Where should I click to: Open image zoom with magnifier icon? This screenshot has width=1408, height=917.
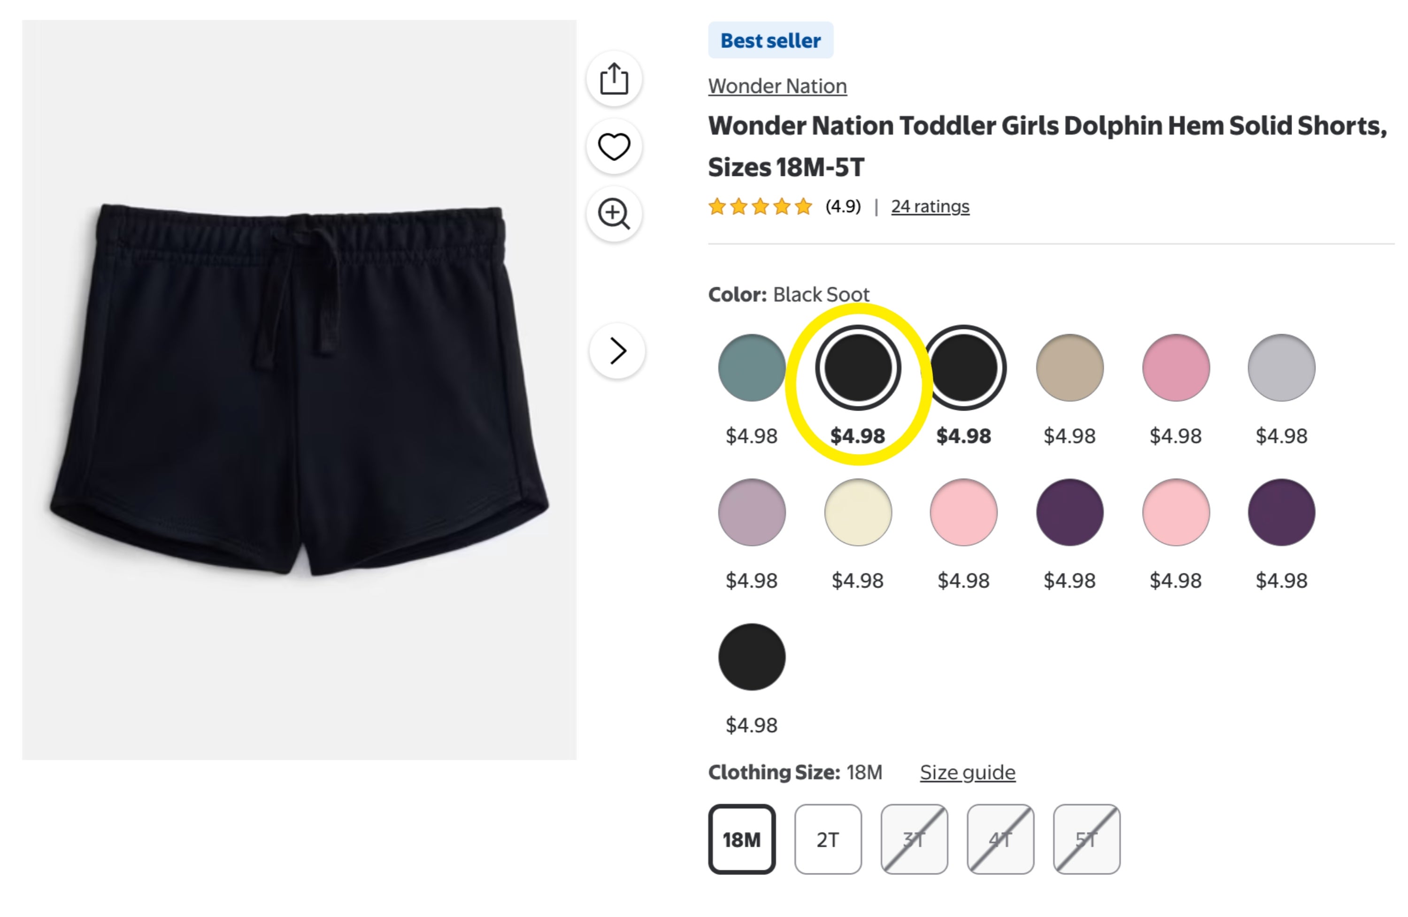pyautogui.click(x=614, y=214)
